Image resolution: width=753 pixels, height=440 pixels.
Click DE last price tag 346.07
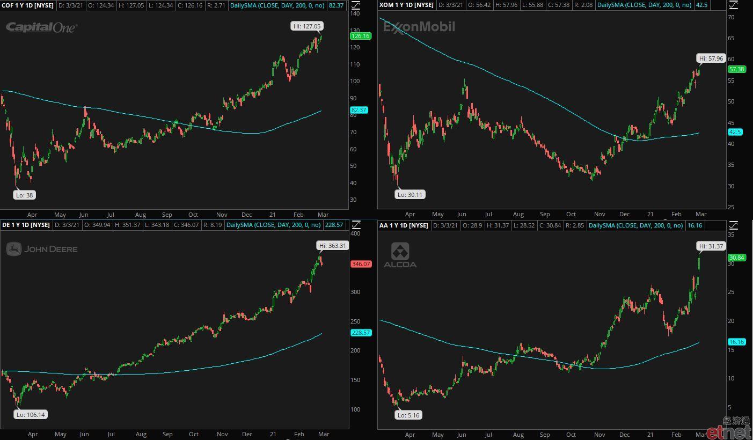click(x=361, y=264)
